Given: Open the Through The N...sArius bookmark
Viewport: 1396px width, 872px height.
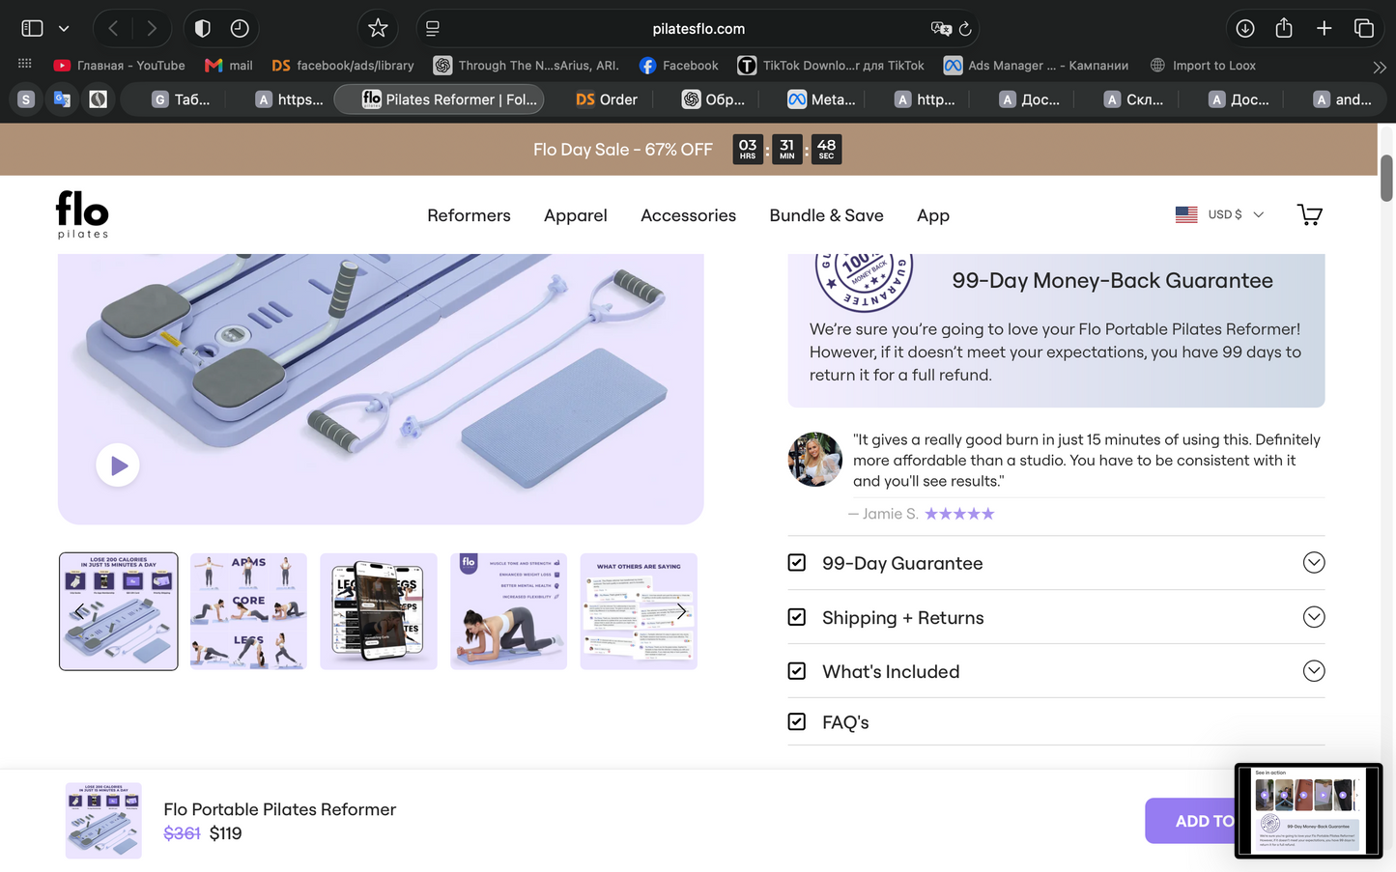Looking at the screenshot, I should [x=527, y=65].
